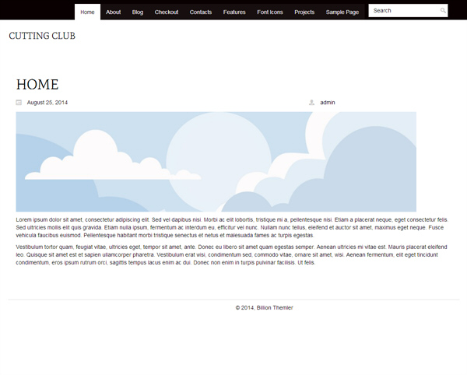Click the paragraph starting 'Vestibulum tortor quam'
467x375 pixels.
(x=231, y=254)
